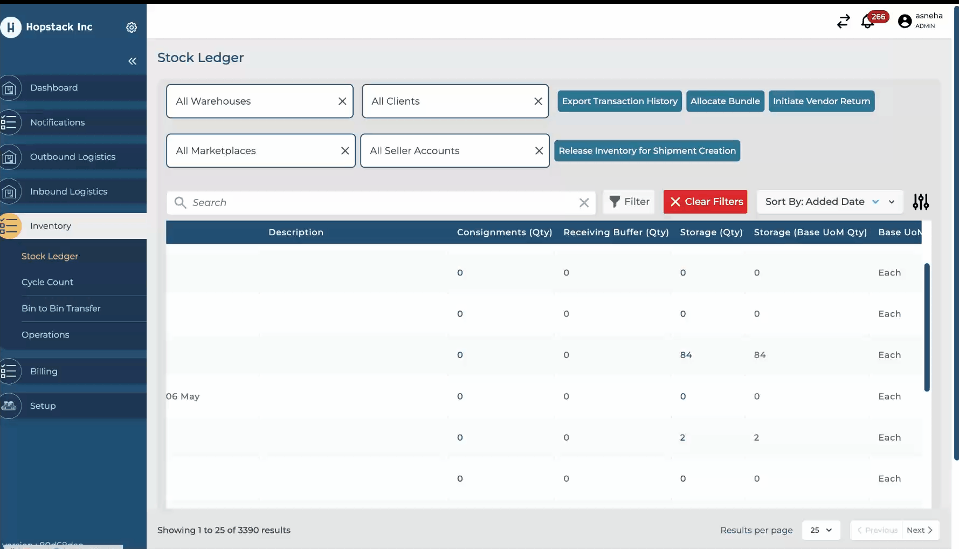Clear the All Warehouses selection

tap(342, 101)
